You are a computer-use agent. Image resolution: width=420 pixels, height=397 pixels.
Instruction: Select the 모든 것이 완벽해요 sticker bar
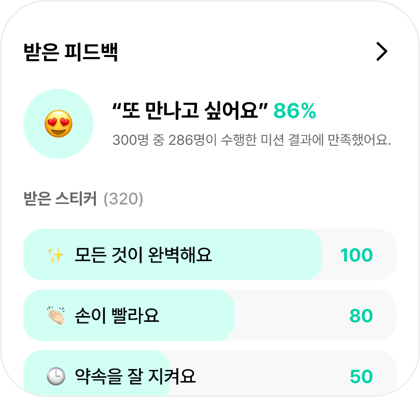pyautogui.click(x=210, y=255)
